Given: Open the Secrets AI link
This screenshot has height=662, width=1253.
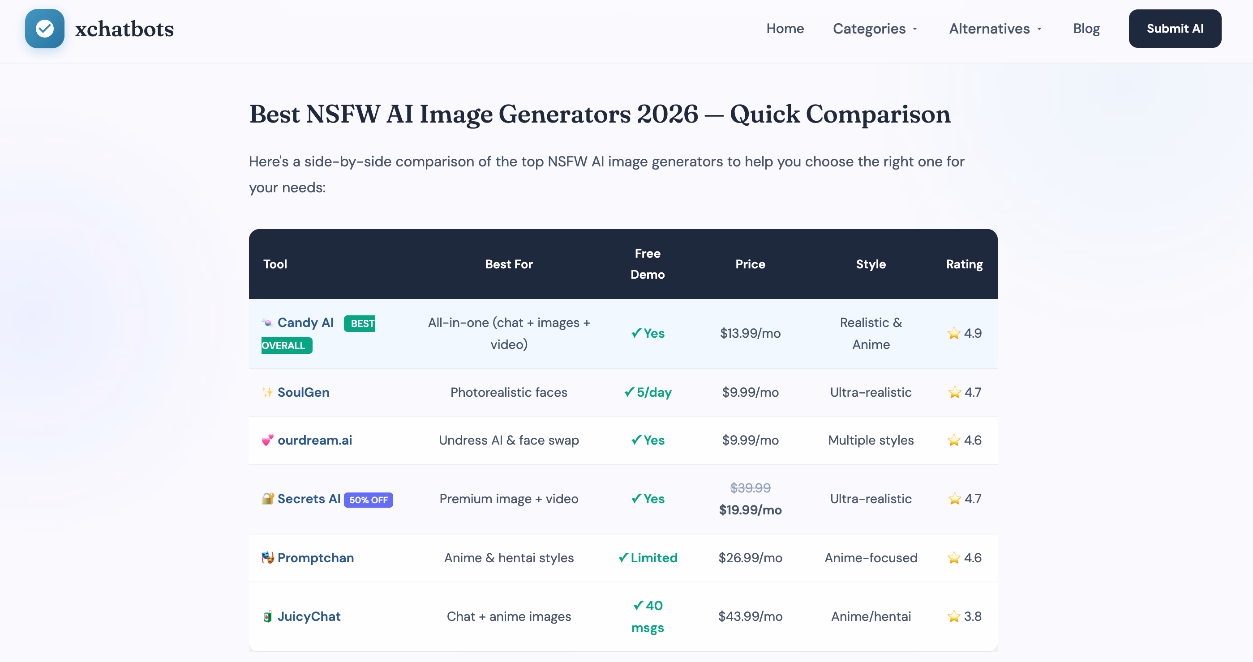Looking at the screenshot, I should point(309,499).
